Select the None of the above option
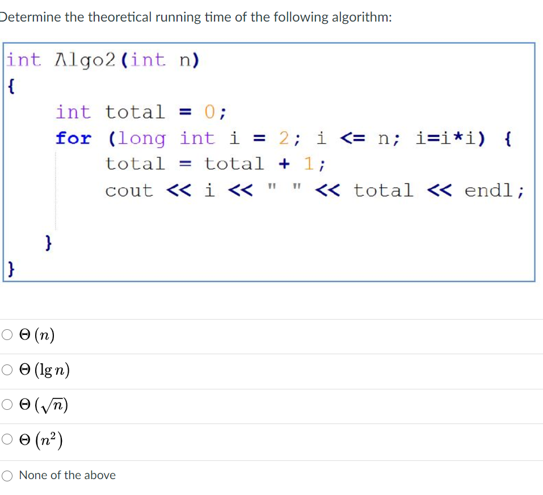 click(6, 476)
